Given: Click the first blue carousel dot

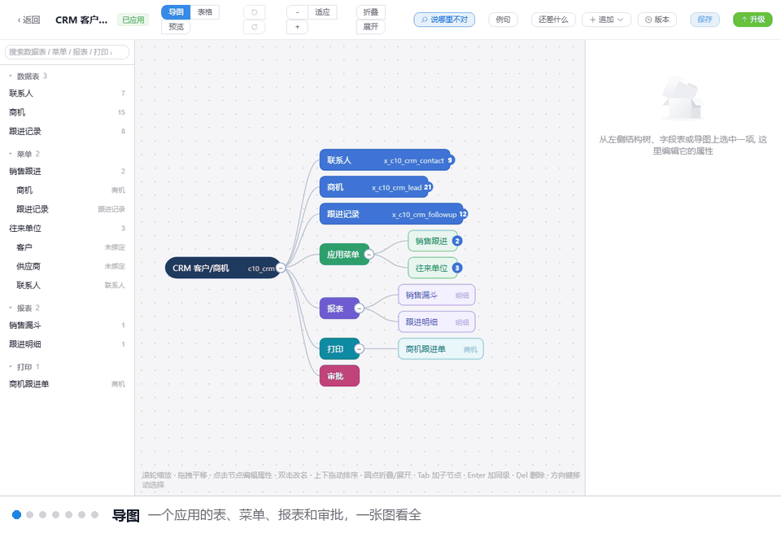Looking at the screenshot, I should click(x=17, y=514).
